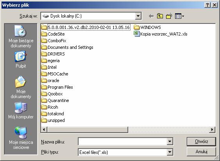Select the CodeSite folder
220x161 pixels.
click(53, 34)
